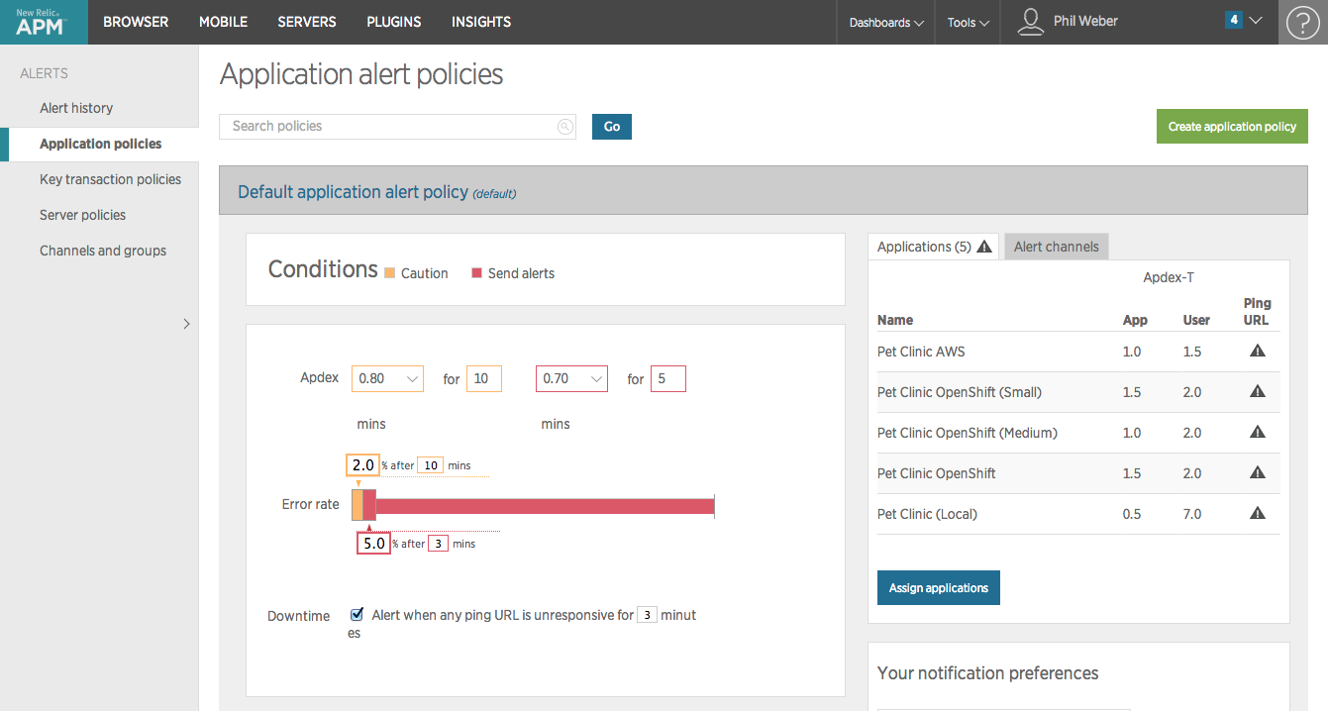This screenshot has height=711, width=1328.
Task: Click App Apdex-T value 0.5
Action: coord(1132,514)
